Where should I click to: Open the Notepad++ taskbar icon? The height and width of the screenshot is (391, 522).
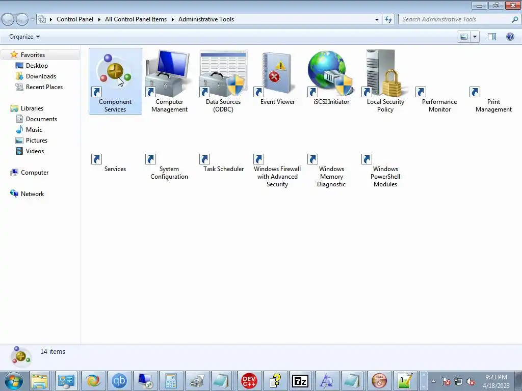pyautogui.click(x=405, y=381)
